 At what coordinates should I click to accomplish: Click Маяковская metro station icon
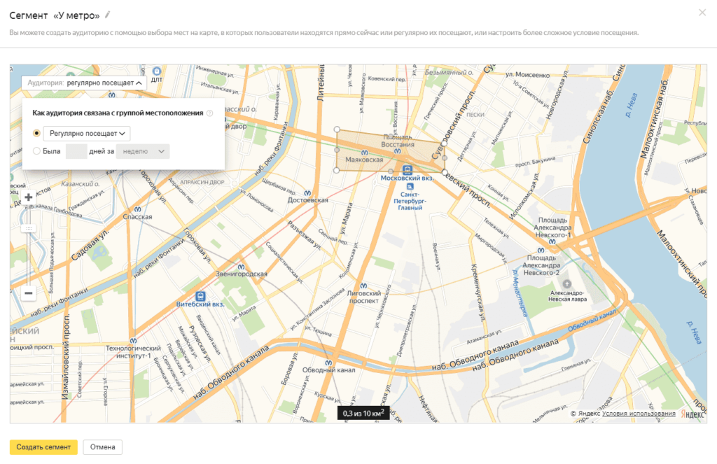364,153
